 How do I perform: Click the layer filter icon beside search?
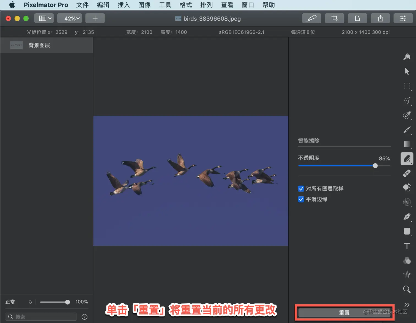[84, 317]
